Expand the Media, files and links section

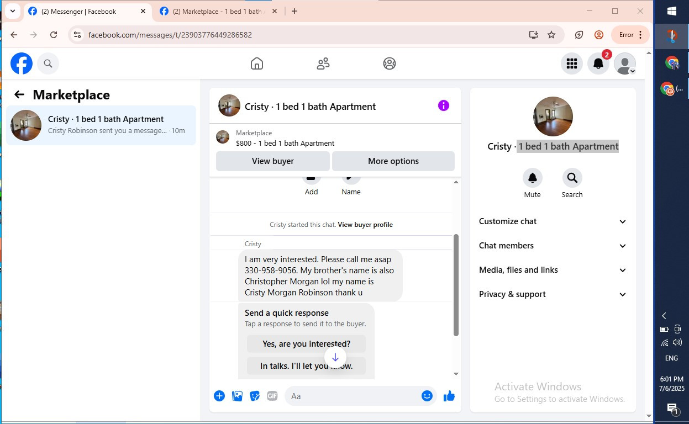tap(553, 270)
